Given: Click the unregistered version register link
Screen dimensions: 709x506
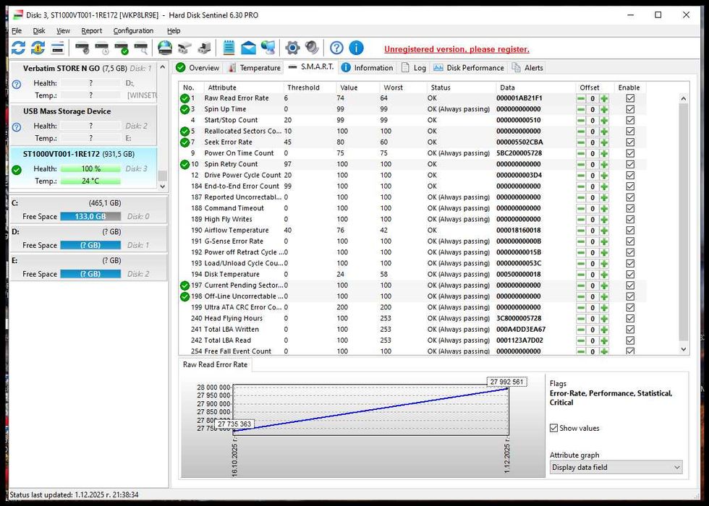Looking at the screenshot, I should click(x=457, y=49).
